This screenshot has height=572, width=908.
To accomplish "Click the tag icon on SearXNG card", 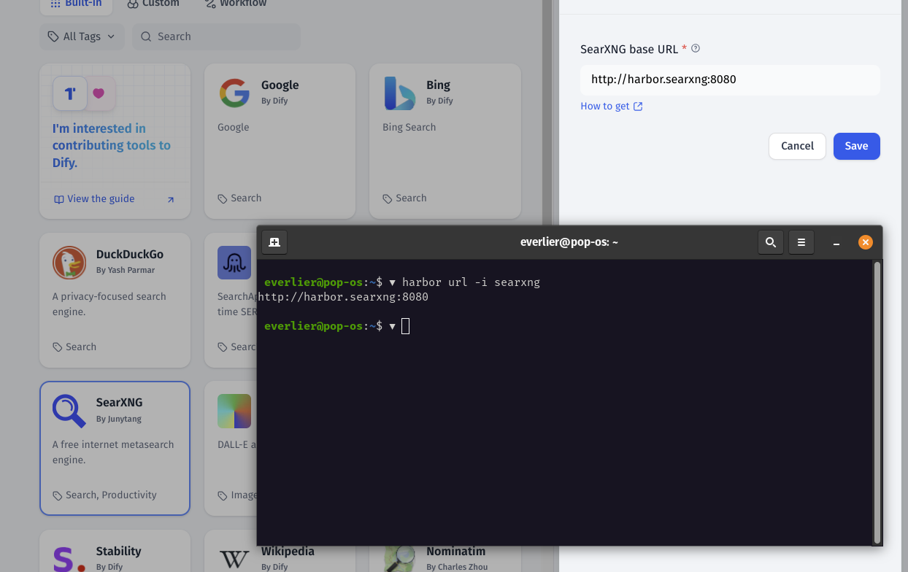I will point(58,495).
